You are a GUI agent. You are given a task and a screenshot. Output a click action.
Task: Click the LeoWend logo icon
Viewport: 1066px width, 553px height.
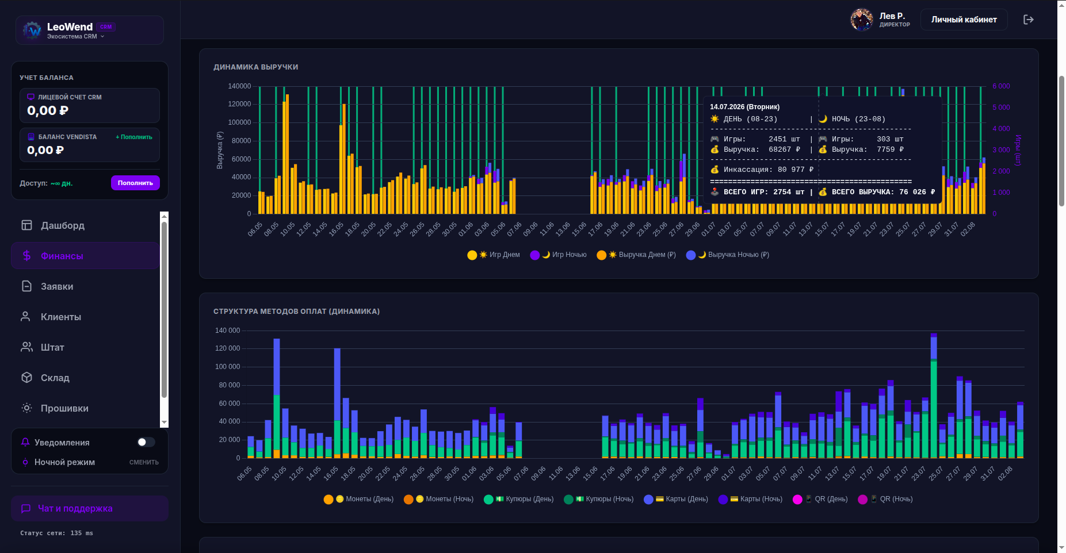pyautogui.click(x=33, y=30)
